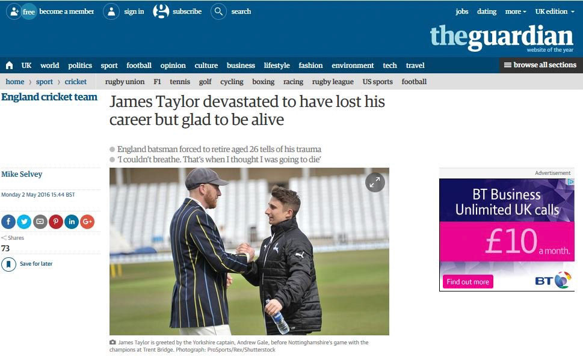
Task: Open the search magnifier icon
Action: 218,11
